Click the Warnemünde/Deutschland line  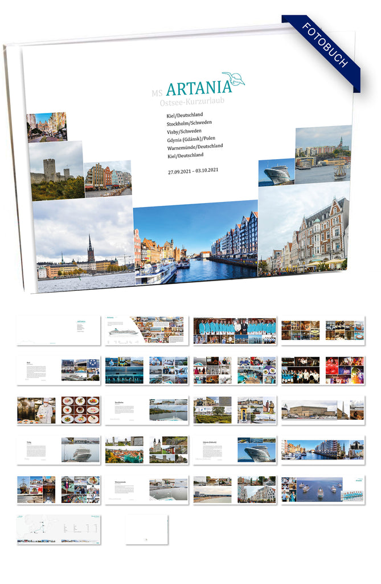(x=195, y=147)
